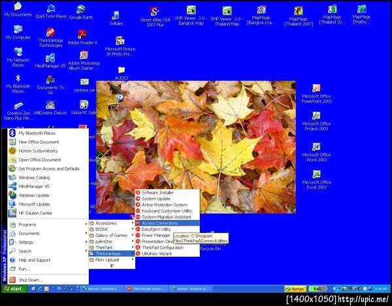Click the Windows start button
The width and height of the screenshot is (392, 306).
tap(14, 289)
